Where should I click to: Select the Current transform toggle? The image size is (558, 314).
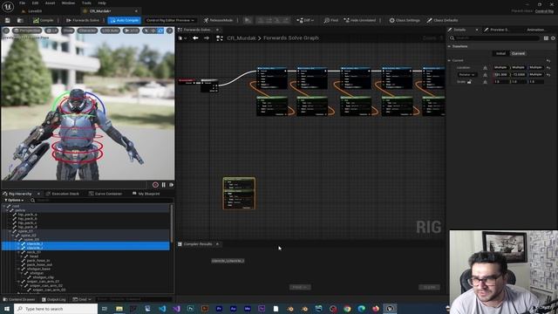pos(518,53)
